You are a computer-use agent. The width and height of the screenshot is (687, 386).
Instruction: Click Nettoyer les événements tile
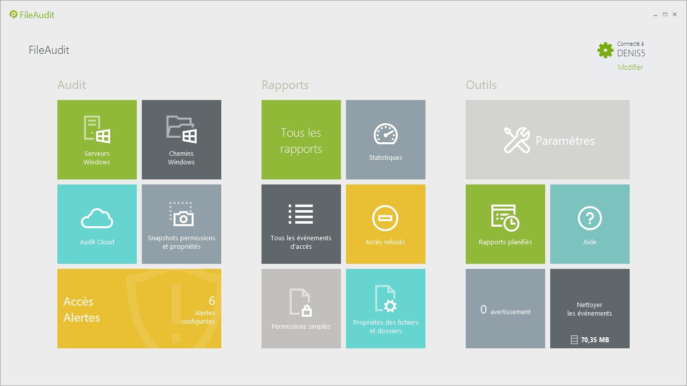pos(589,309)
